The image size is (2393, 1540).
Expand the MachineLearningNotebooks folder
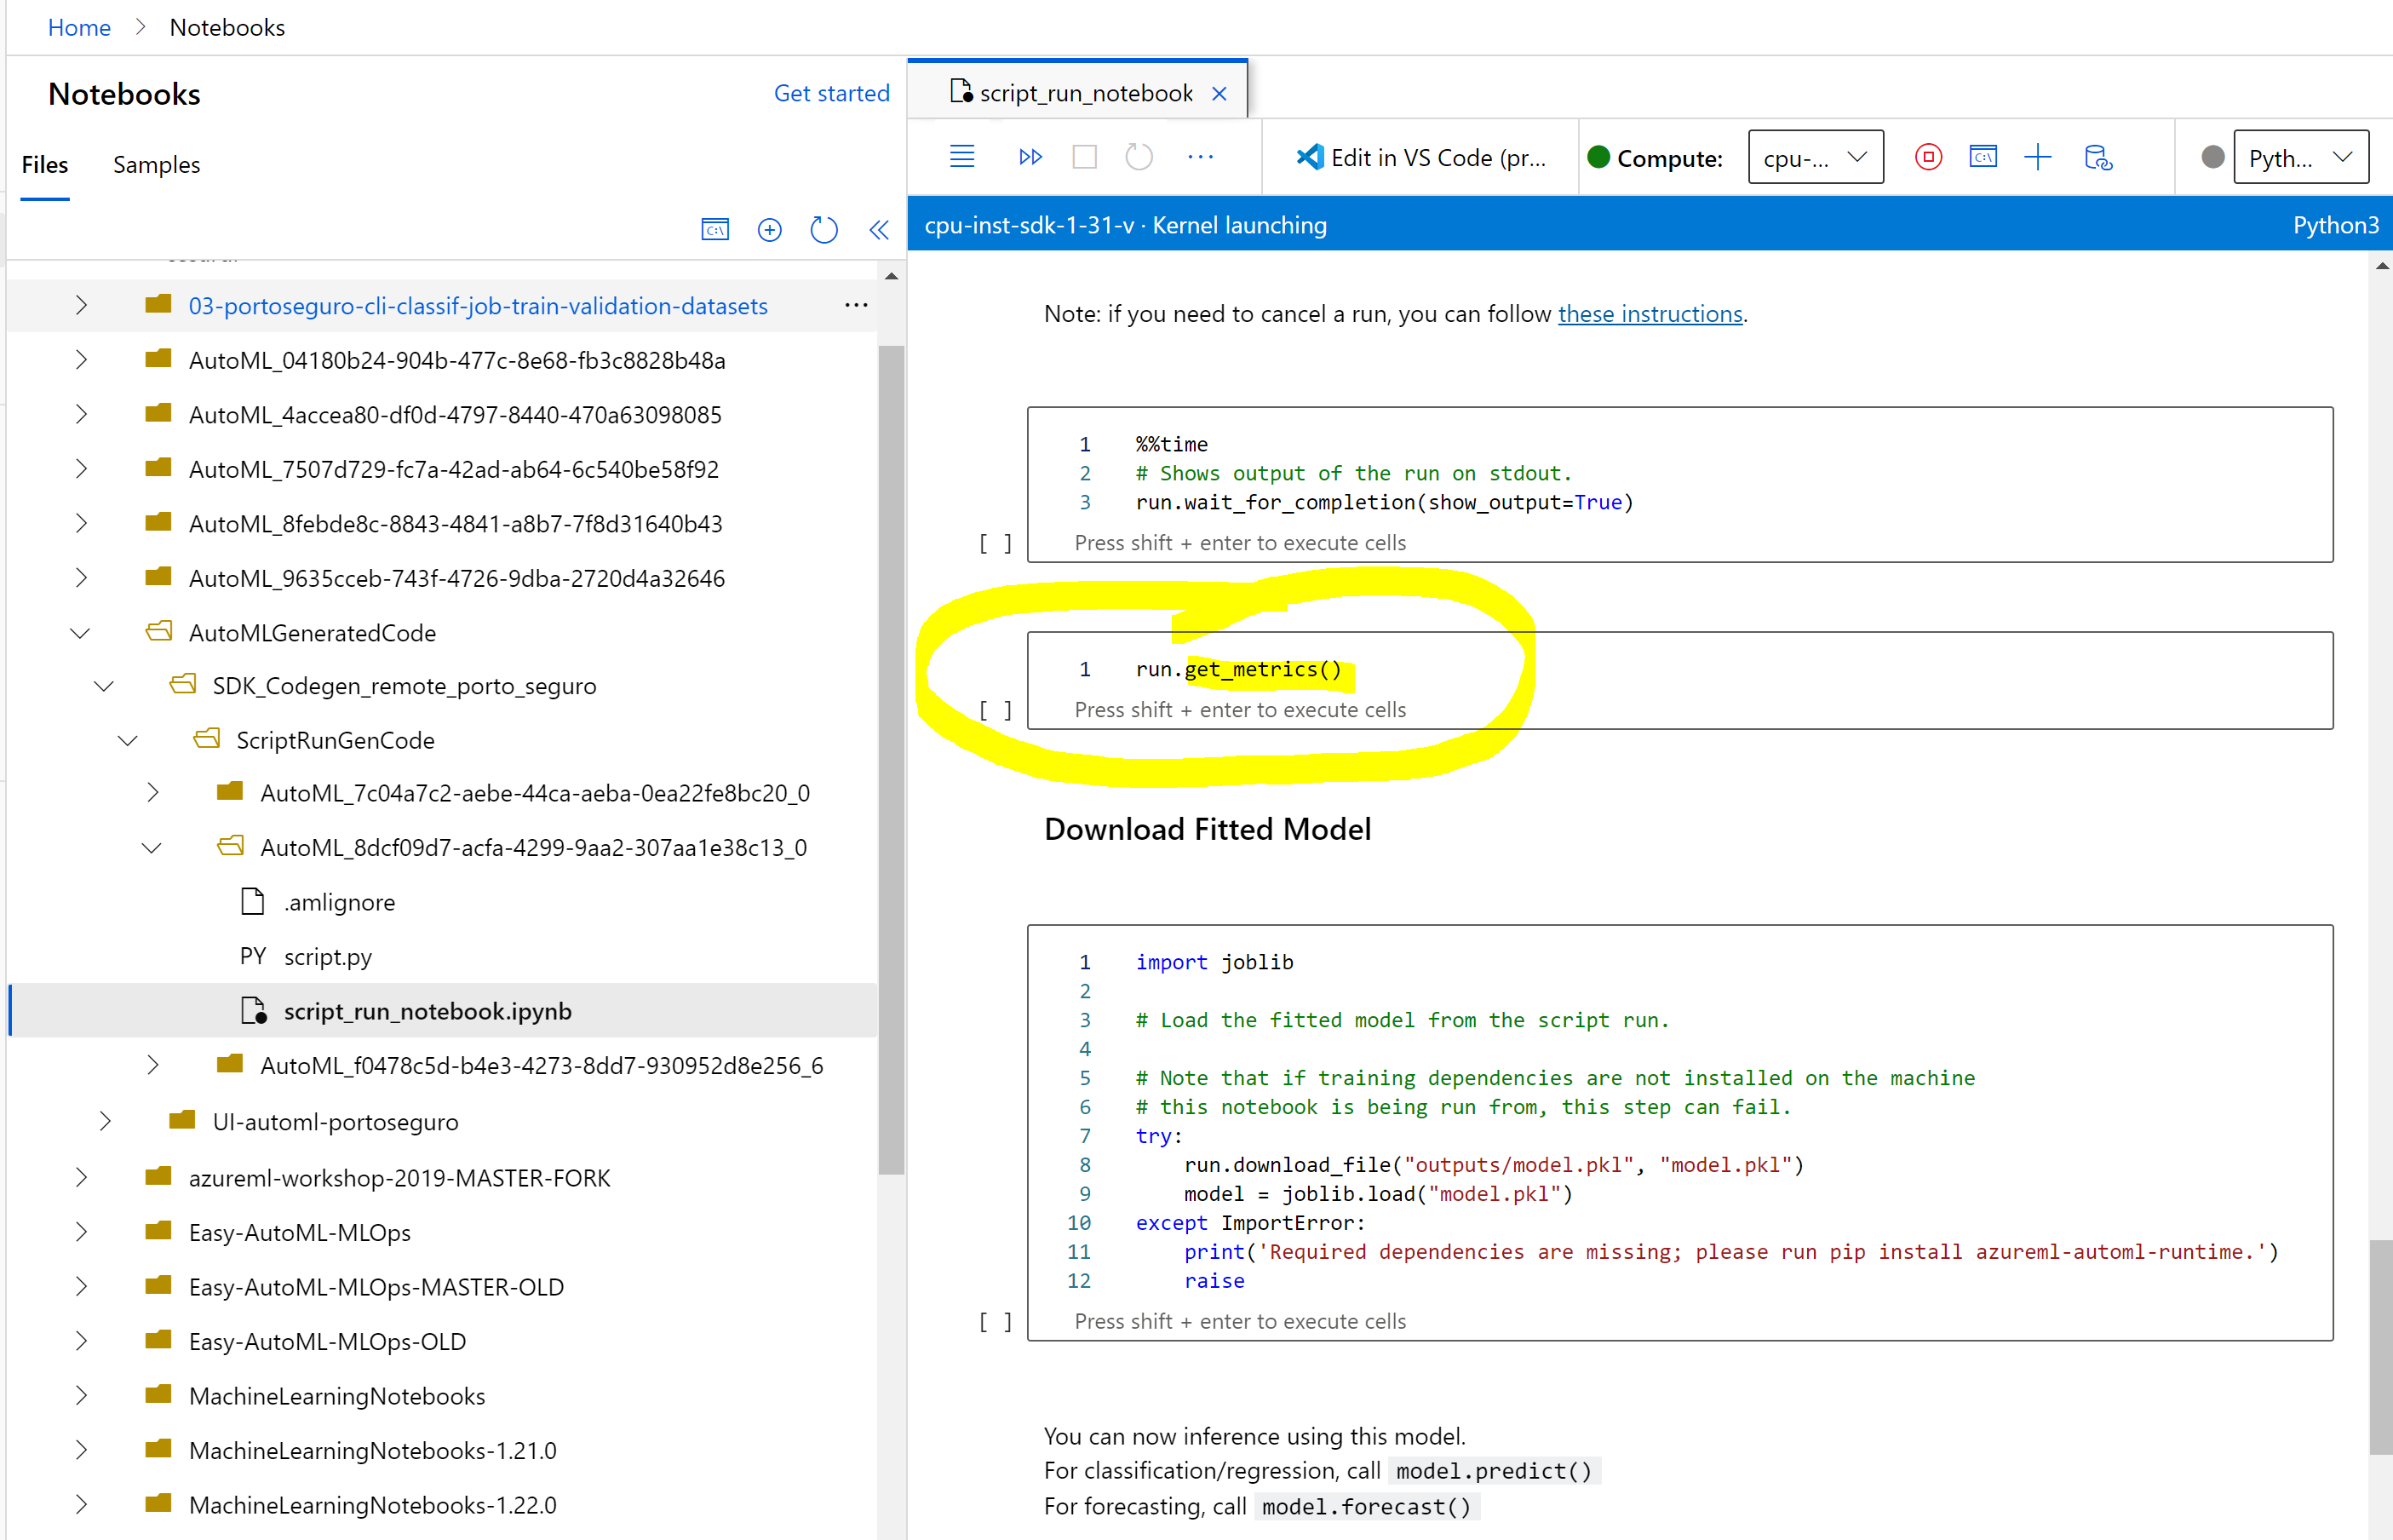[x=81, y=1395]
